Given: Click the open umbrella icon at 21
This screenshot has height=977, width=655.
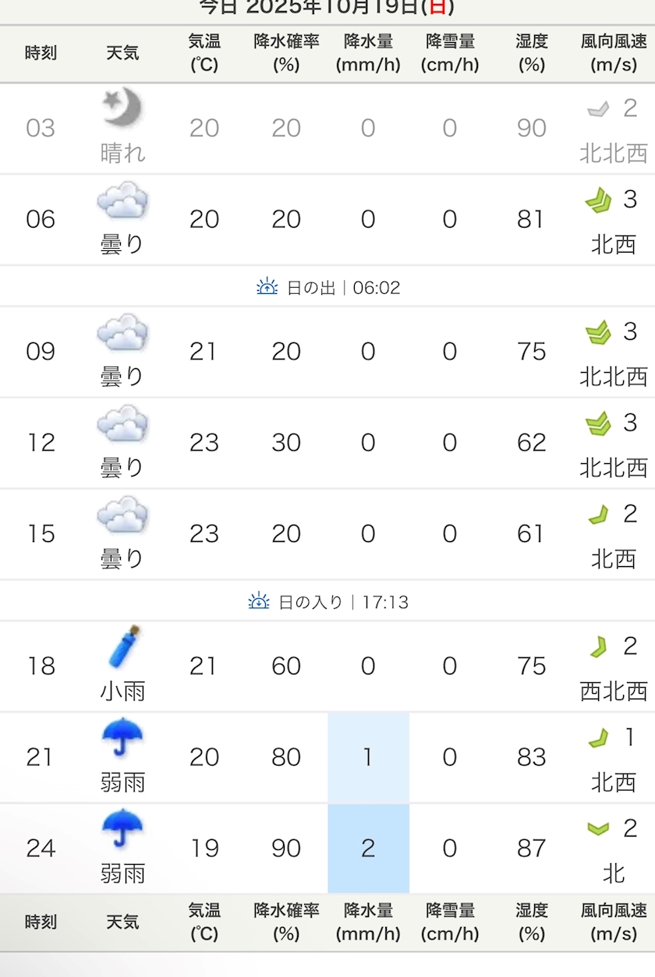Looking at the screenshot, I should (122, 738).
